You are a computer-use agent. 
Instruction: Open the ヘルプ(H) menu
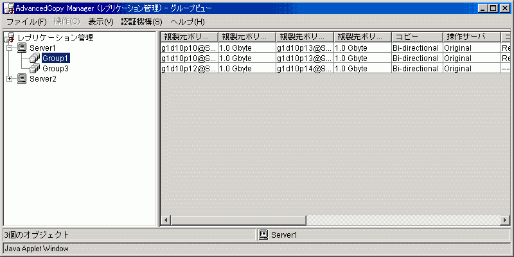coord(188,22)
